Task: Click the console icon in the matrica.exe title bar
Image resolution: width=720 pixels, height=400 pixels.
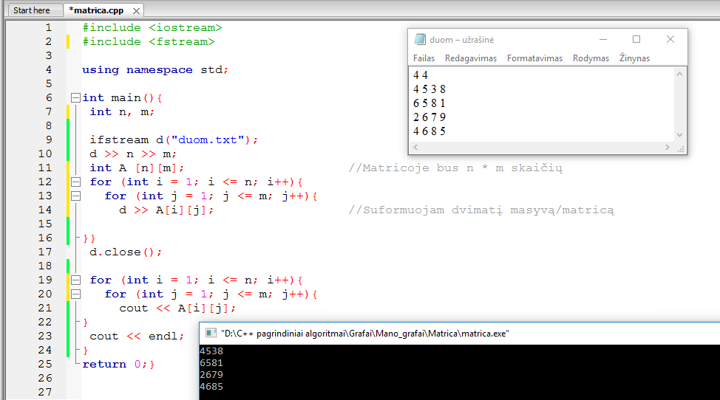Action: (x=211, y=333)
